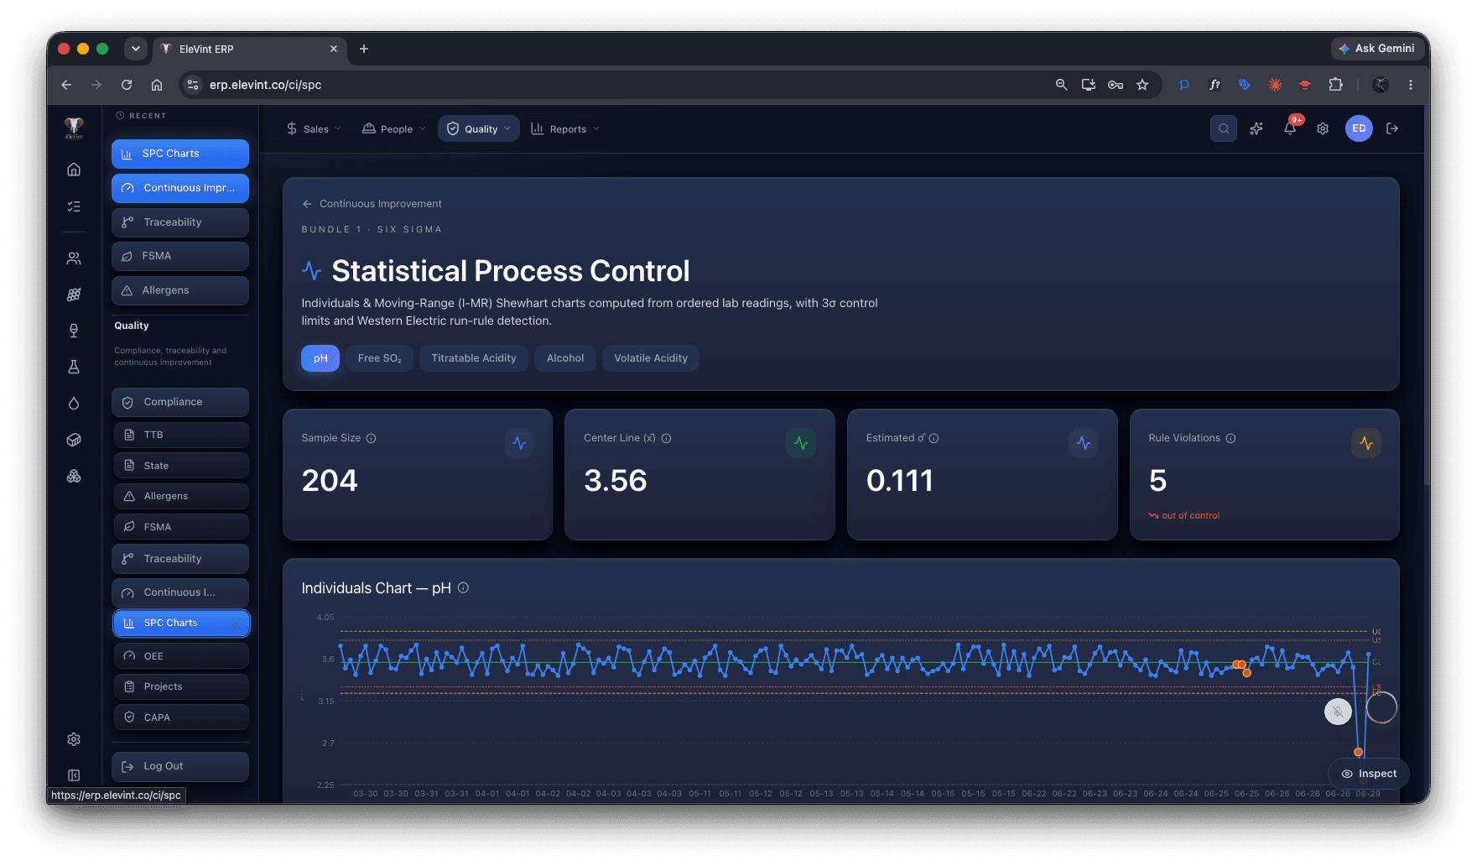Viewport: 1477px width, 866px height.
Task: Open a new browser tab
Action: pyautogui.click(x=364, y=49)
